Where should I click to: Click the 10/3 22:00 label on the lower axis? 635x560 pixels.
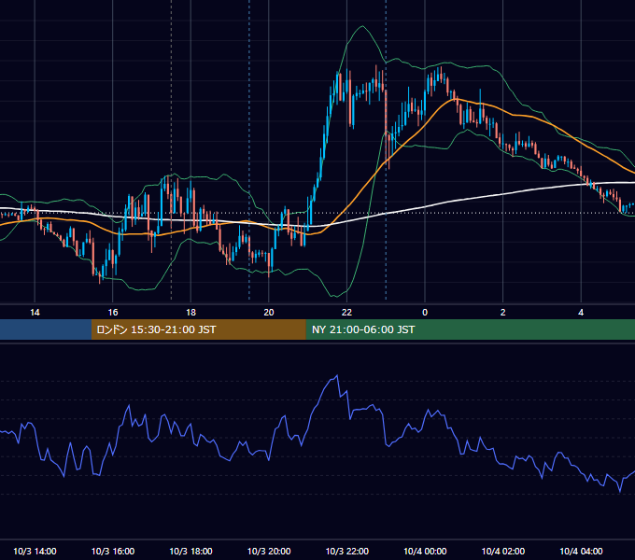(x=347, y=551)
